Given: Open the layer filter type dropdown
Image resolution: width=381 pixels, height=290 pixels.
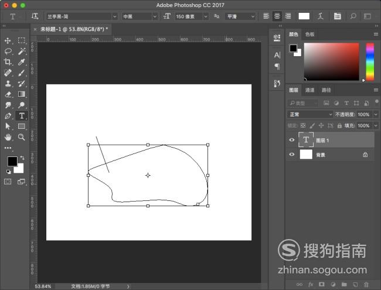Looking at the screenshot, I should click(x=303, y=103).
